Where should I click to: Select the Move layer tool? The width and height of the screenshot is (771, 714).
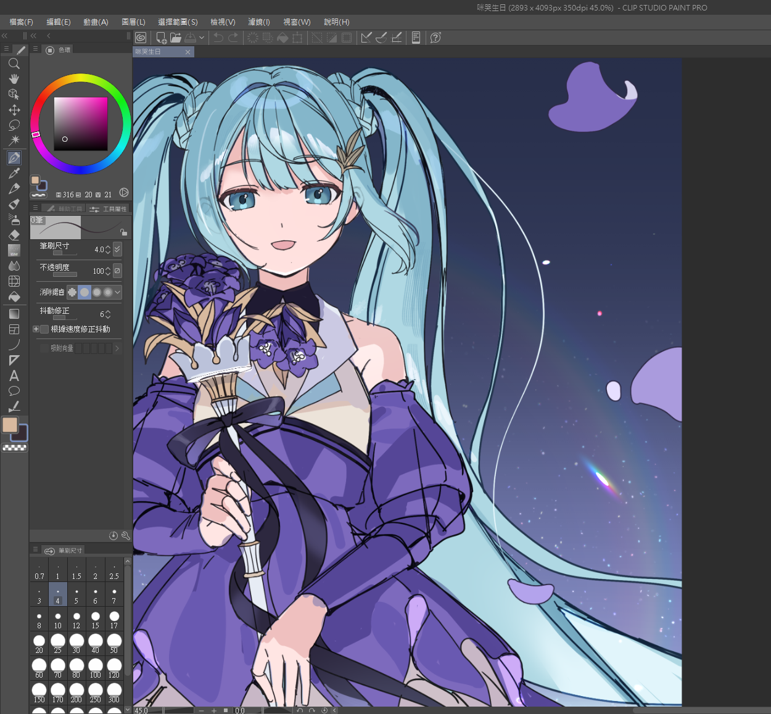point(14,110)
